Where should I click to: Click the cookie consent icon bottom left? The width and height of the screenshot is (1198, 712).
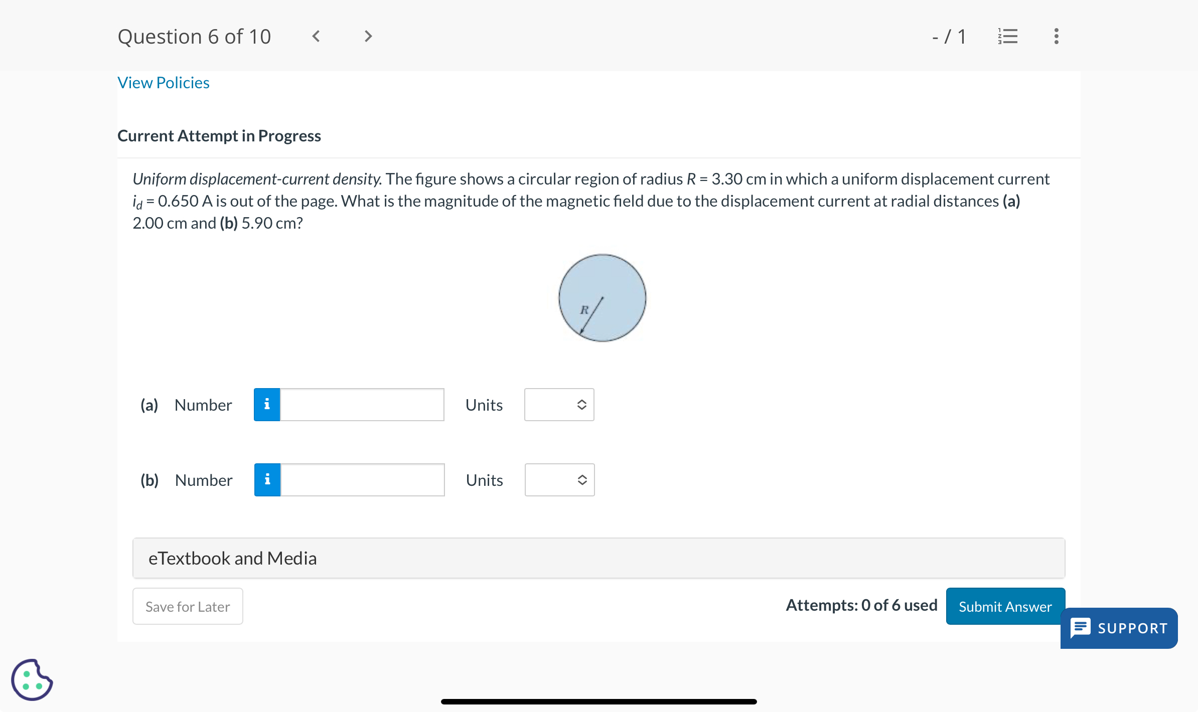pyautogui.click(x=31, y=679)
